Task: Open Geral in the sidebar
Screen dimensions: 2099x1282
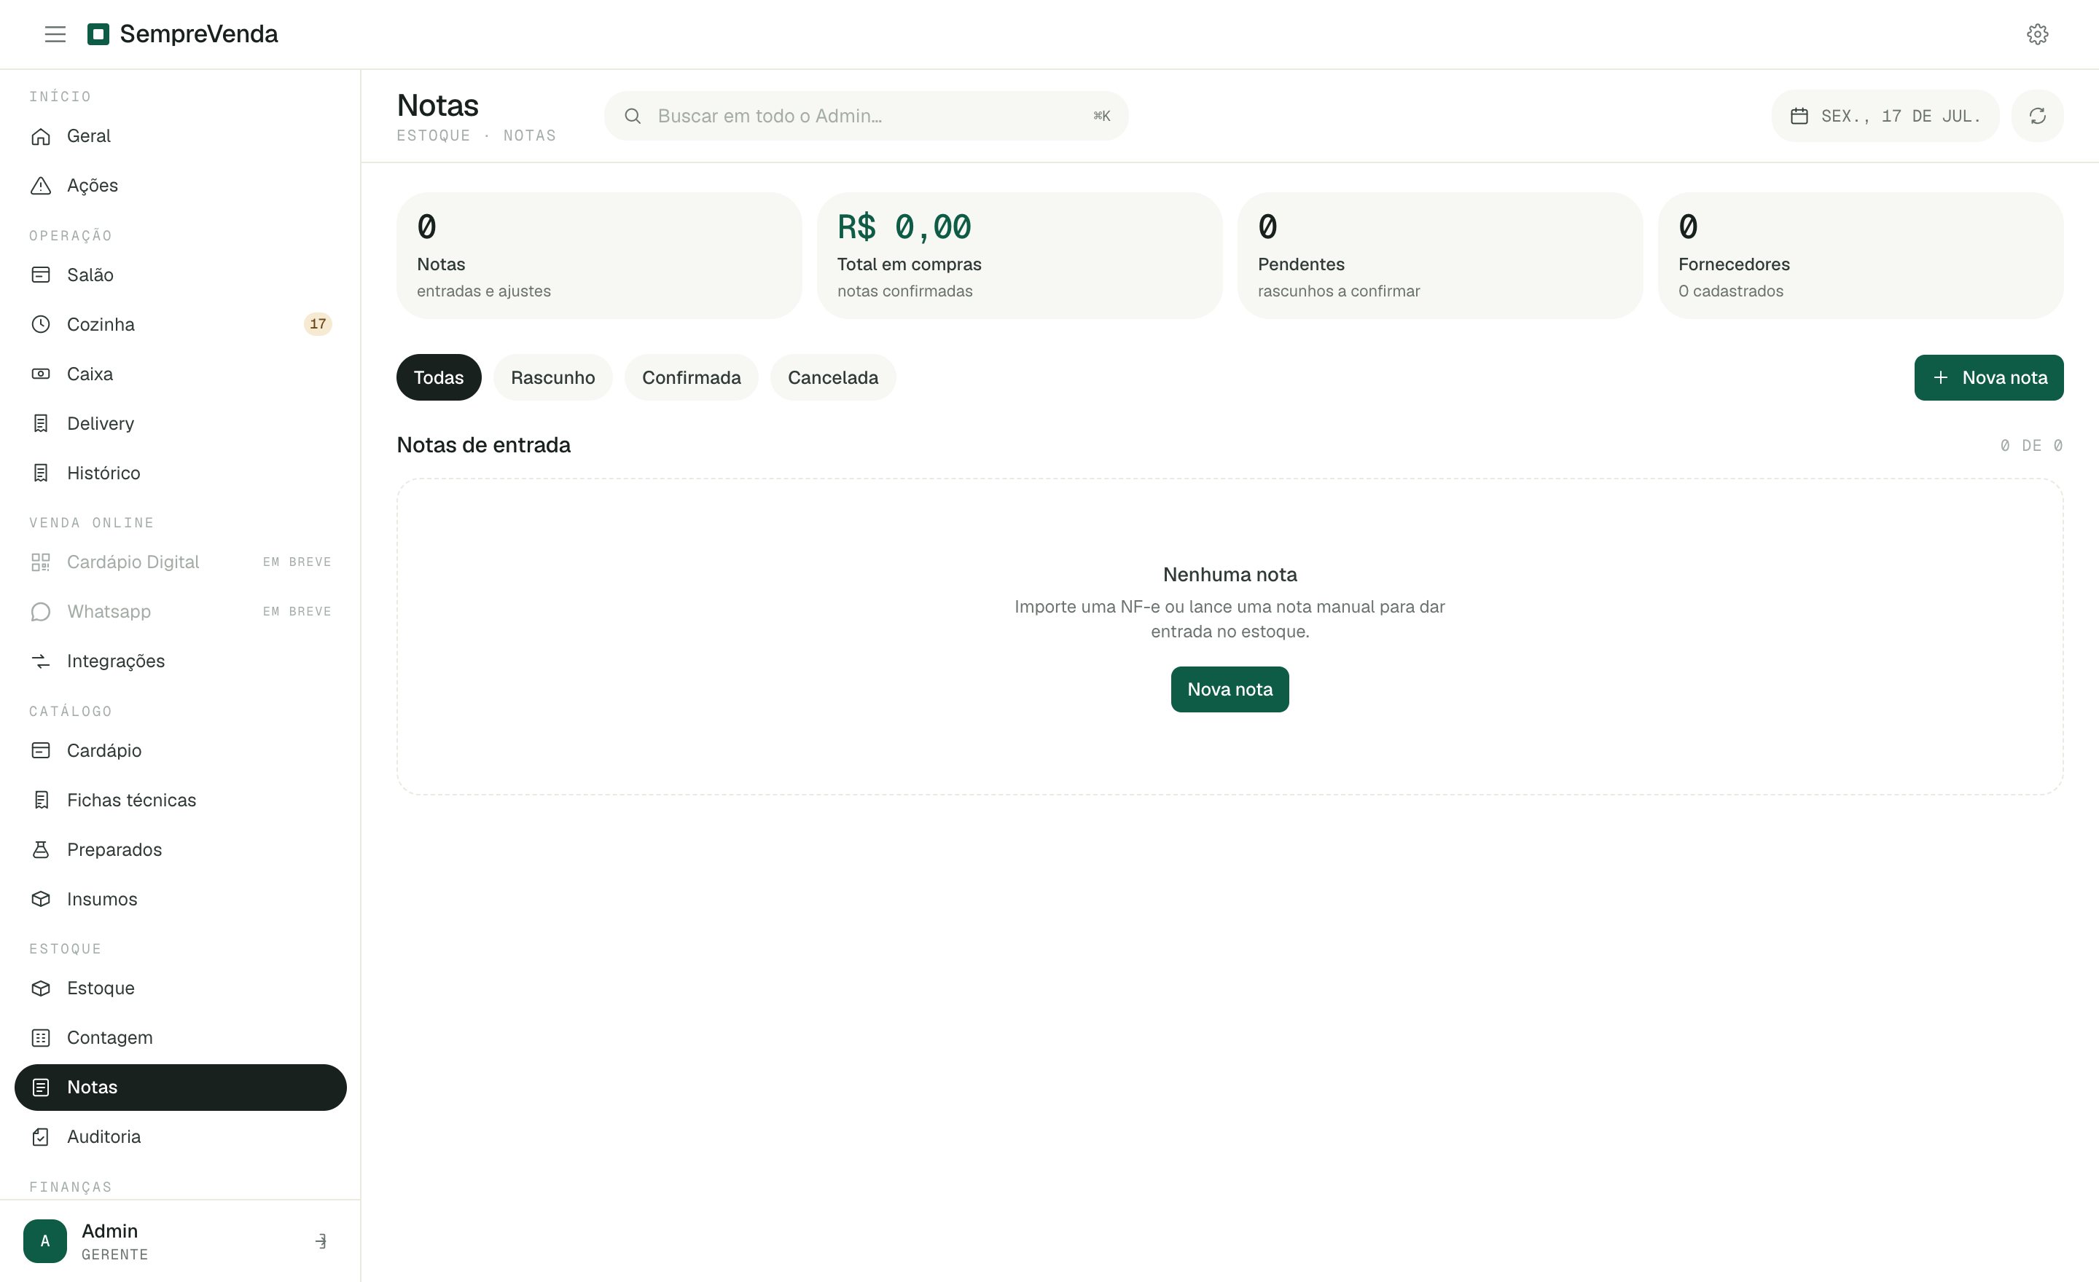Action: (181, 136)
